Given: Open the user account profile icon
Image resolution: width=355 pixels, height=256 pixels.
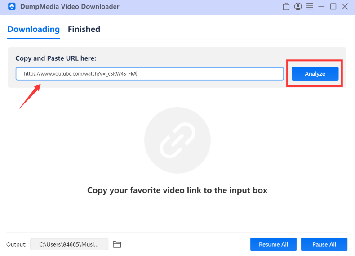Looking at the screenshot, I should (298, 7).
